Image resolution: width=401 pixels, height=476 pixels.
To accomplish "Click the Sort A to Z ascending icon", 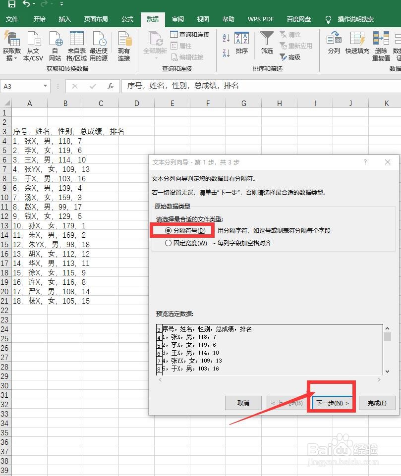I will 226,38.
